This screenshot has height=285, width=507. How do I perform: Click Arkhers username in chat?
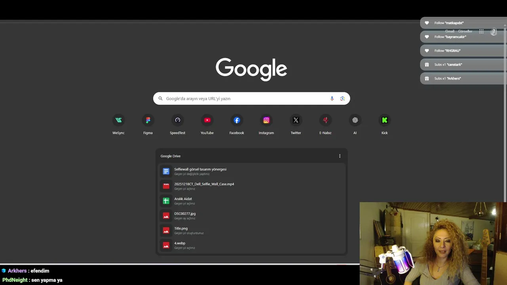click(x=17, y=271)
